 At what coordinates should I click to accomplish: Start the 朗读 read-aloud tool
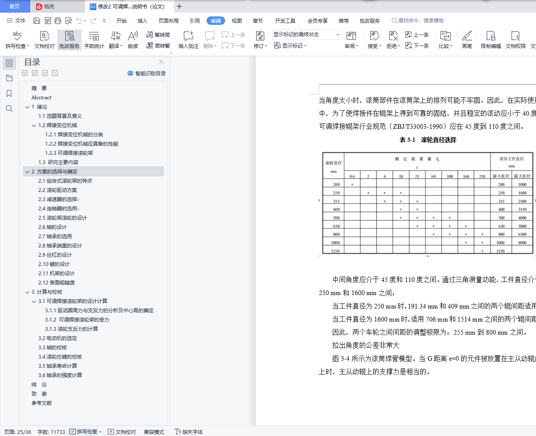133,40
